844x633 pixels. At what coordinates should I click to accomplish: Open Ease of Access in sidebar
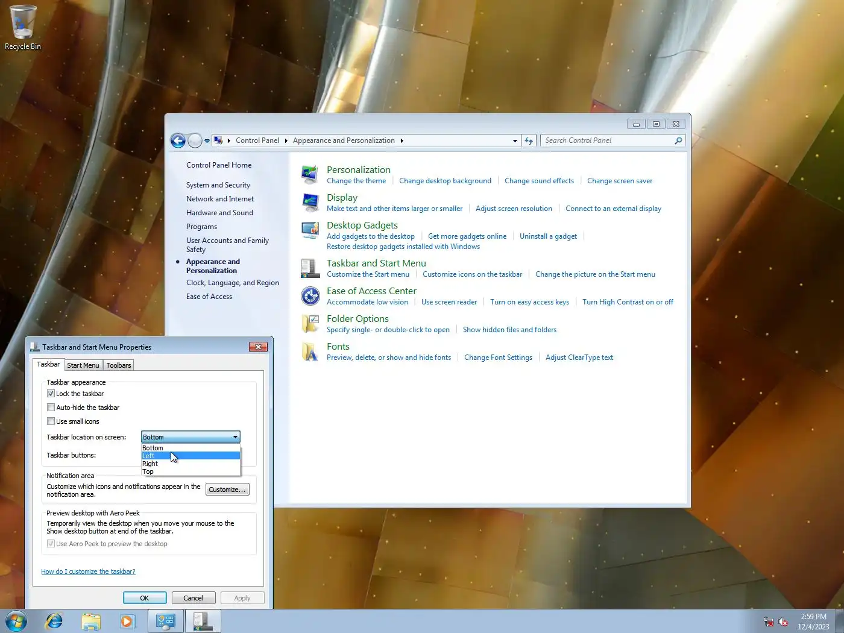pos(209,297)
